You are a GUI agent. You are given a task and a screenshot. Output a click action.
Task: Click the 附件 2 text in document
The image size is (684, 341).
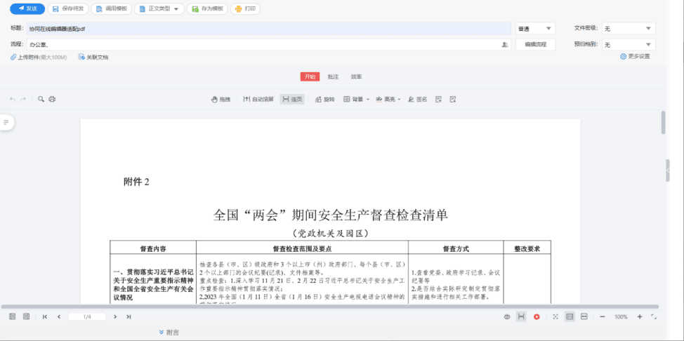pyautogui.click(x=136, y=182)
